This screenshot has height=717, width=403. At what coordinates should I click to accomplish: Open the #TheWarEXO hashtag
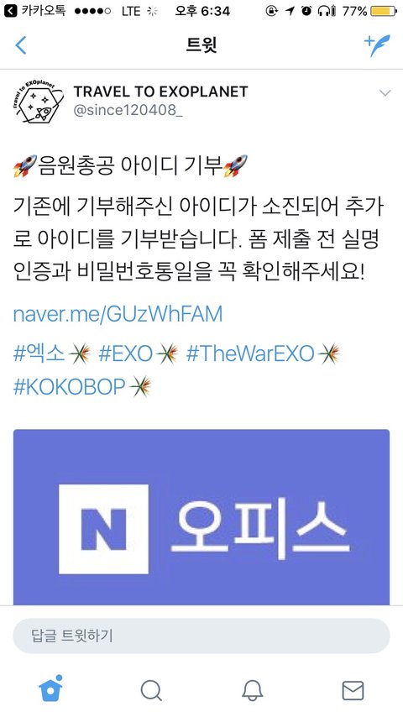coord(251,354)
